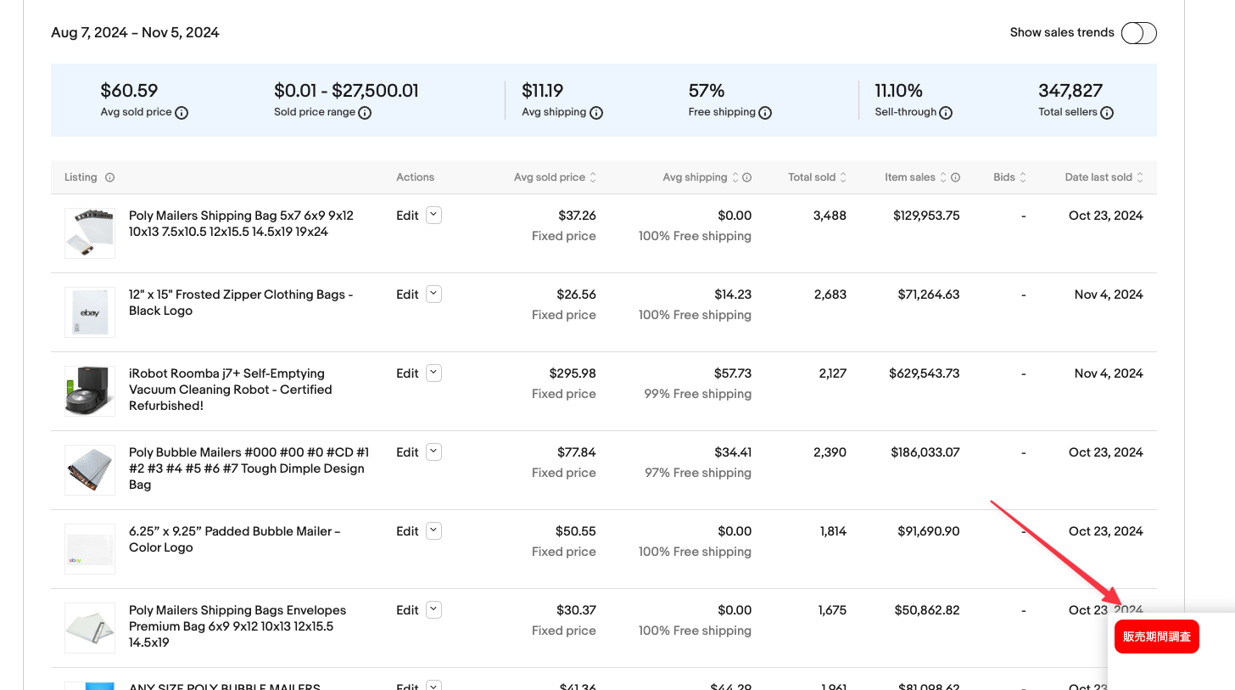
Task: Click thumbnail of Poly Mailers Envelopes Premium Bag
Action: click(x=90, y=628)
